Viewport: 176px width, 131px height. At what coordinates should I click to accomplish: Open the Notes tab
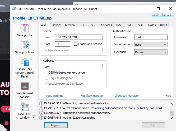pos(152,25)
